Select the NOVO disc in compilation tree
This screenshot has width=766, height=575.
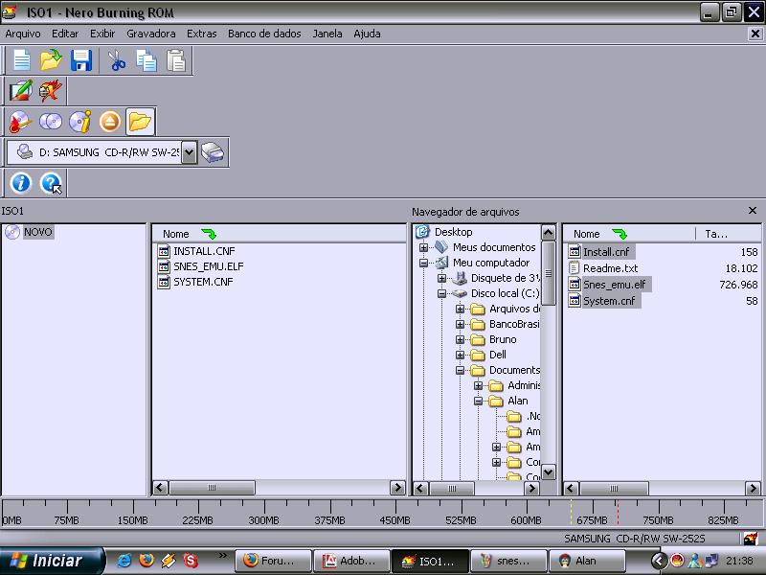(37, 232)
